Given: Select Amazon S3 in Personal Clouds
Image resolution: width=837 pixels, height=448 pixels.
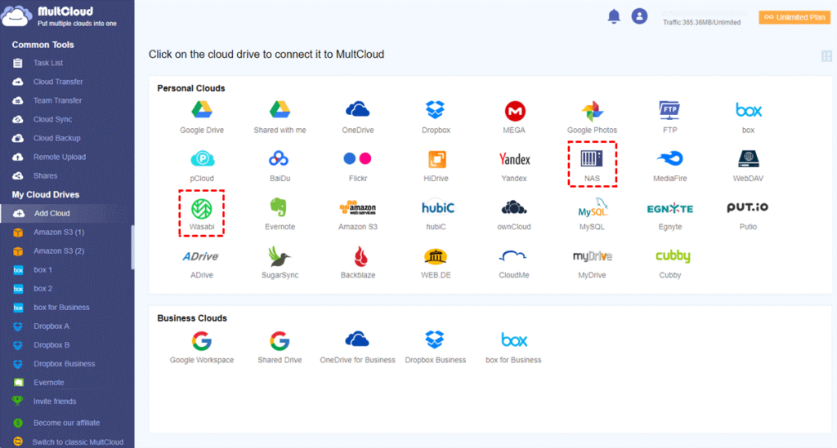Looking at the screenshot, I should click(358, 214).
